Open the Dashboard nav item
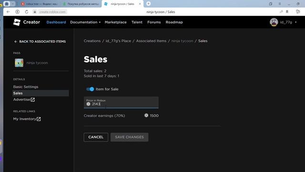305x172 pixels. (56, 22)
